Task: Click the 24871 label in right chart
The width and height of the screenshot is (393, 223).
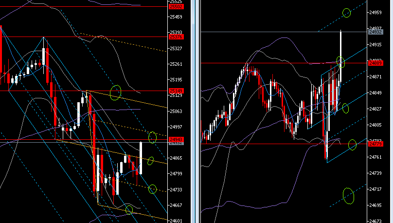Action: (x=375, y=77)
